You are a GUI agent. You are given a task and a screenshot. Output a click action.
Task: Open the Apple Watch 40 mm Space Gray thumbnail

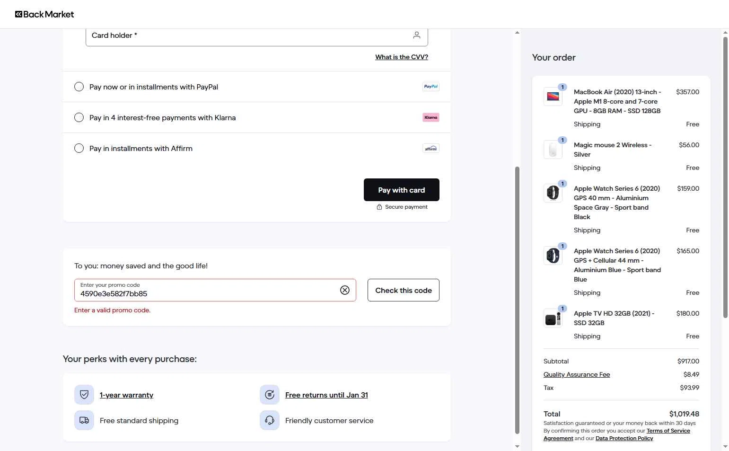click(553, 193)
